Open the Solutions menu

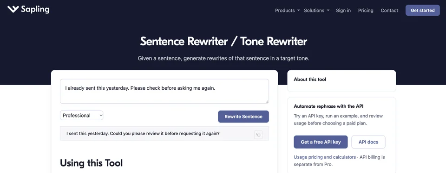tap(316, 11)
